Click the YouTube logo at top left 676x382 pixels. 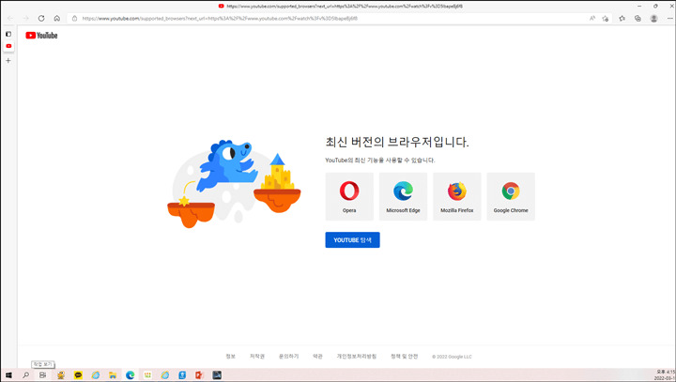[41, 36]
